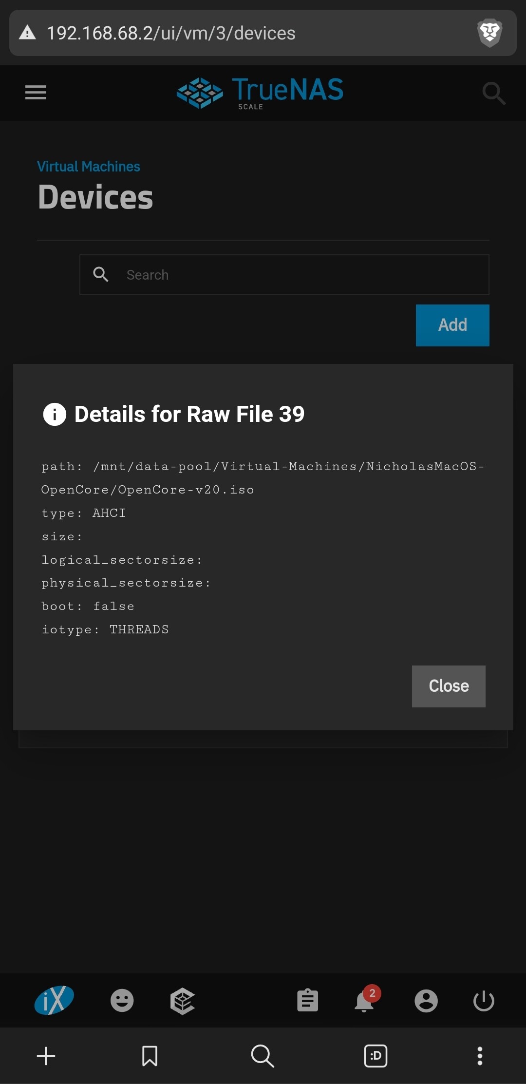The image size is (526, 1084).
Task: Open global search magnifier in header
Action: coord(493,93)
